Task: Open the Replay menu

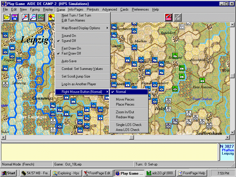Action: (x=48, y=9)
